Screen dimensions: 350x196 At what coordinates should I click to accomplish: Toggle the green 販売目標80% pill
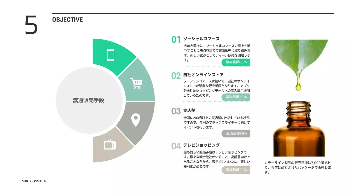tap(236, 62)
